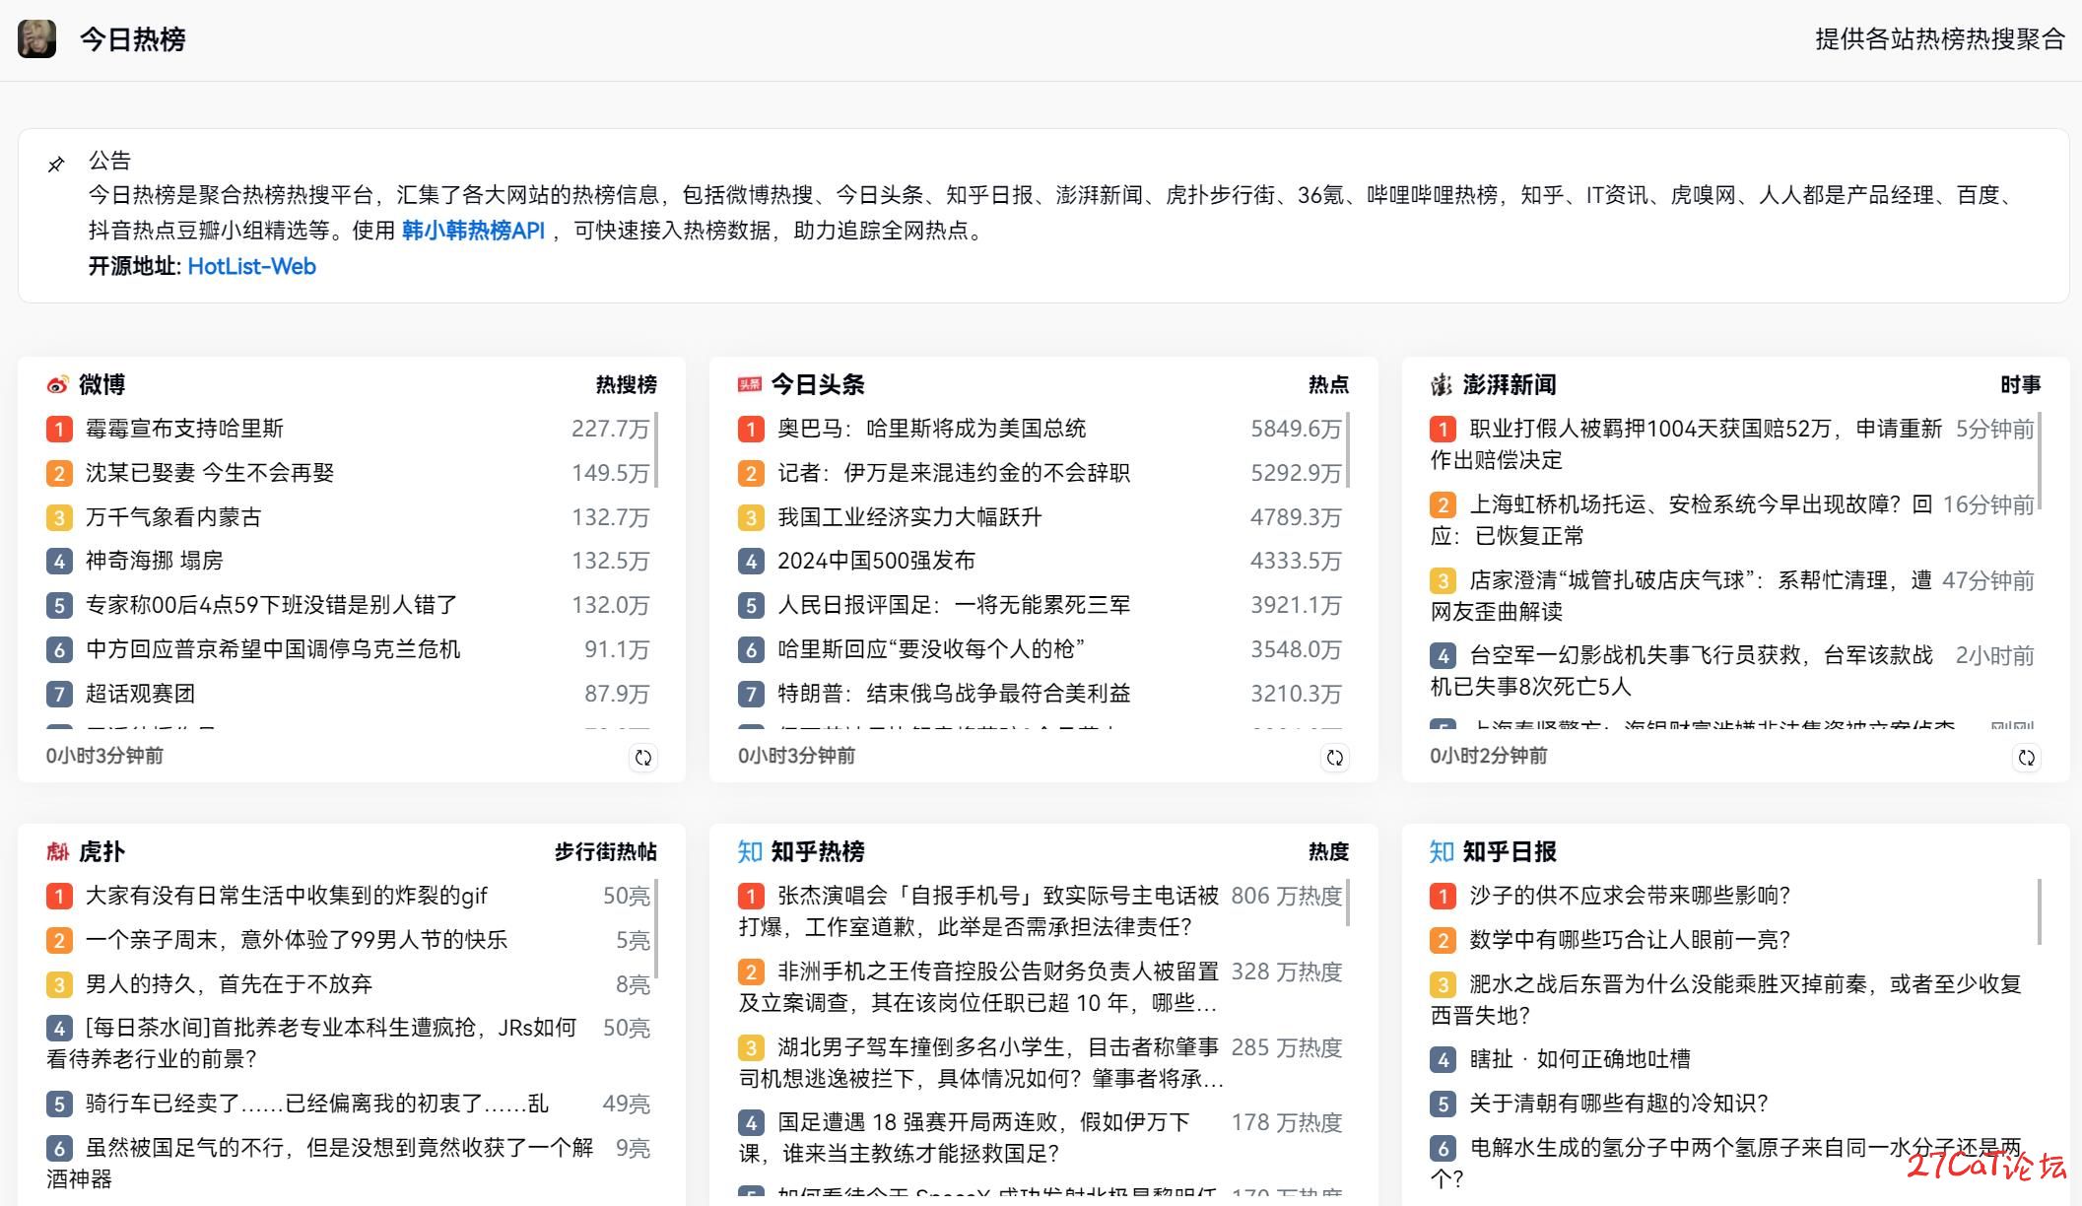Open 一个亲子周末 虎扑 post
Screen dimensions: 2082x1206
[x=297, y=940]
